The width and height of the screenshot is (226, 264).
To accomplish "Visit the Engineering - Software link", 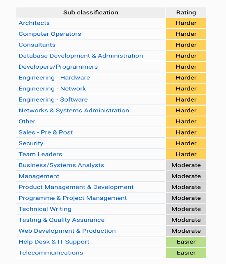I will click(53, 100).
